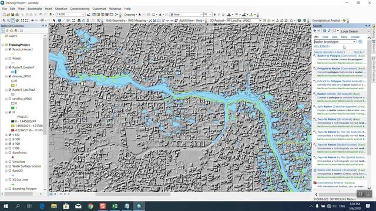Click the Add Data icon

51,15
